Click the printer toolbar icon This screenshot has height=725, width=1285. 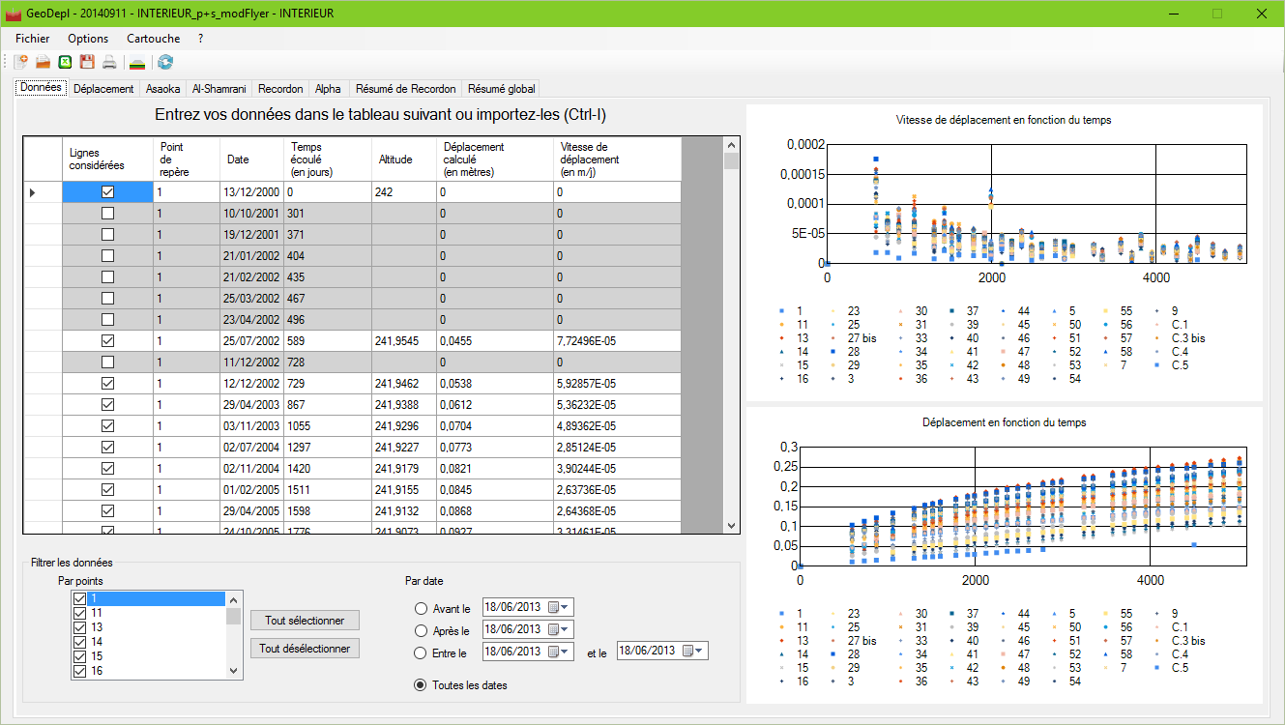click(x=110, y=62)
